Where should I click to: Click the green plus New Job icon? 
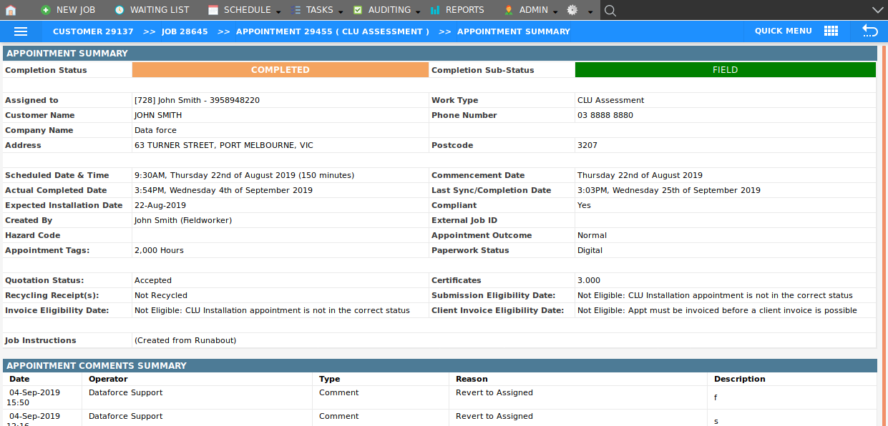[46, 10]
